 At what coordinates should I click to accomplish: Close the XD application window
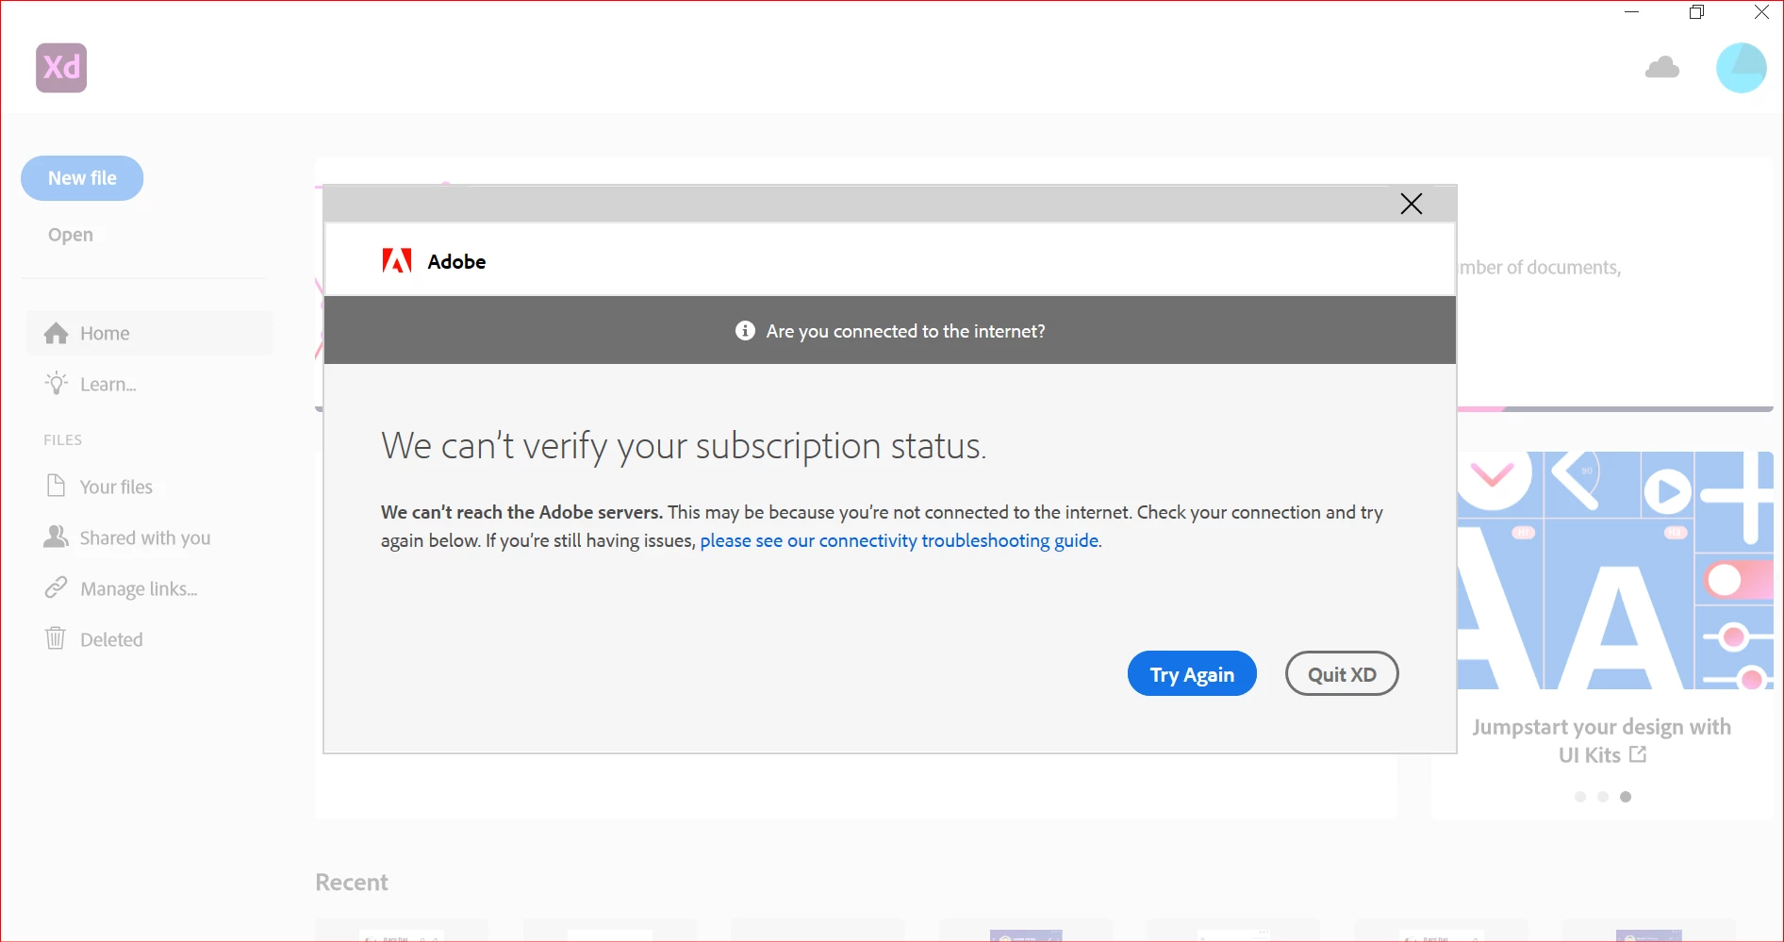[1760, 12]
